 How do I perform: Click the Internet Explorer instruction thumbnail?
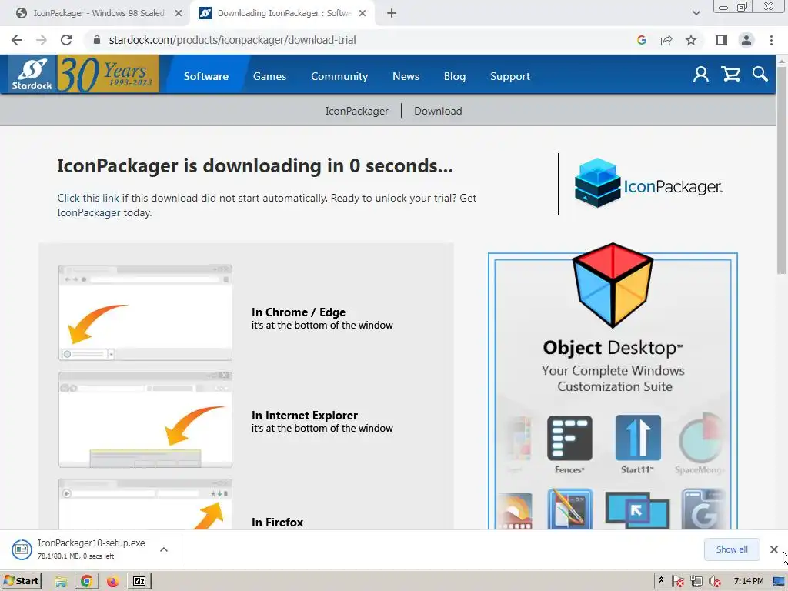(x=145, y=420)
